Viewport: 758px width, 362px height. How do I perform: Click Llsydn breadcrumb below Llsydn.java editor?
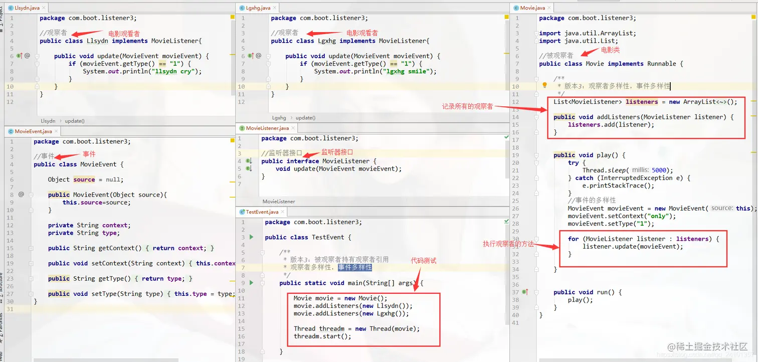(x=48, y=121)
